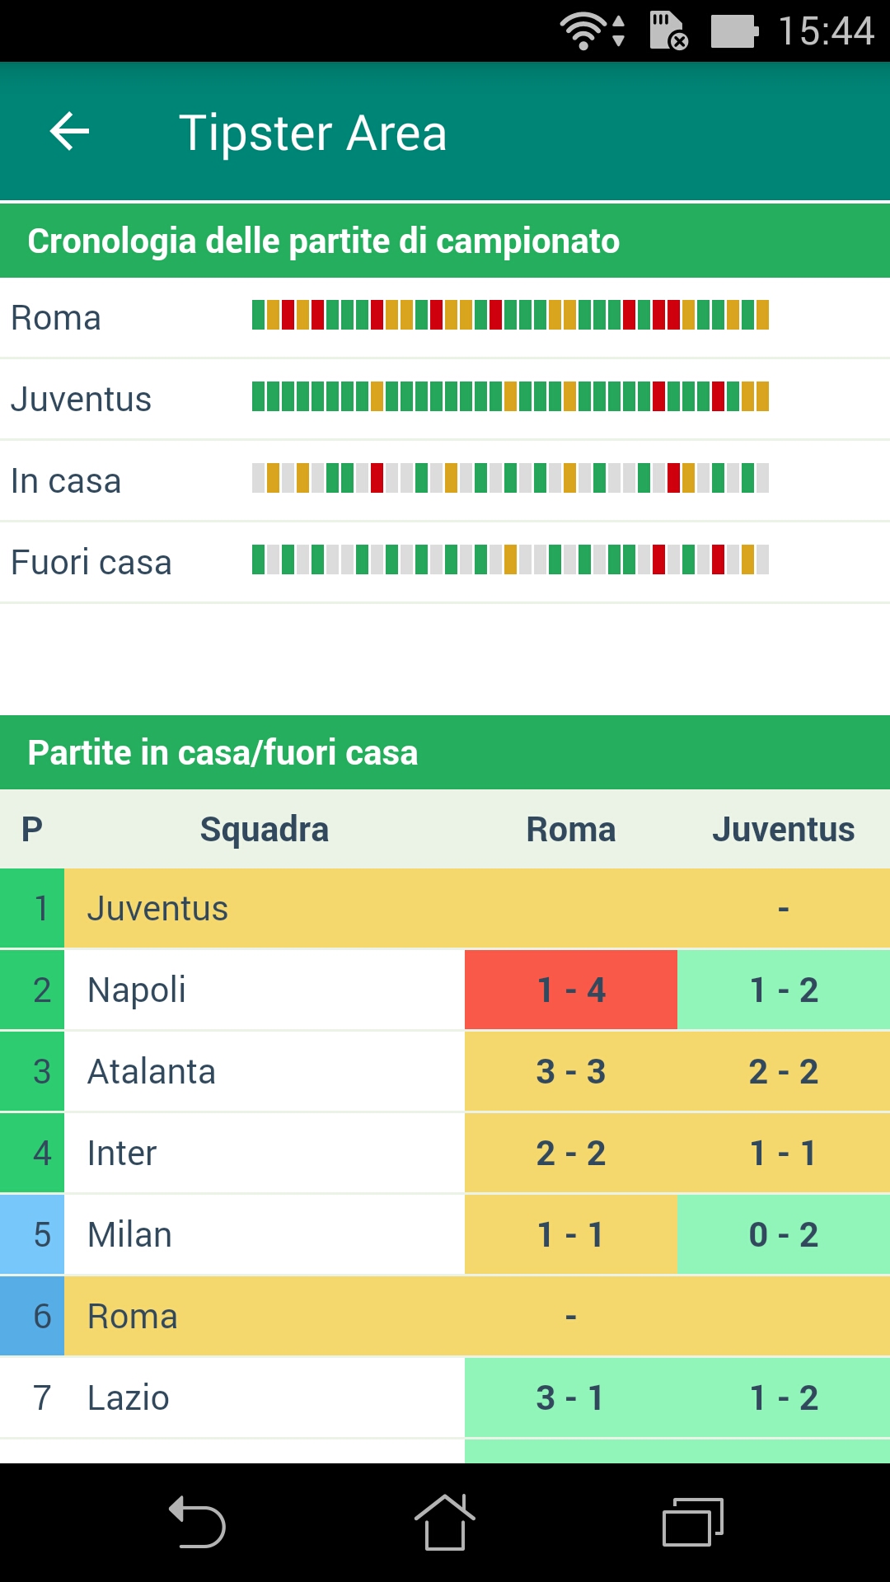Tap Roma 3 - 1 Lazio result cell
The height and width of the screenshot is (1582, 890).
[571, 1397]
